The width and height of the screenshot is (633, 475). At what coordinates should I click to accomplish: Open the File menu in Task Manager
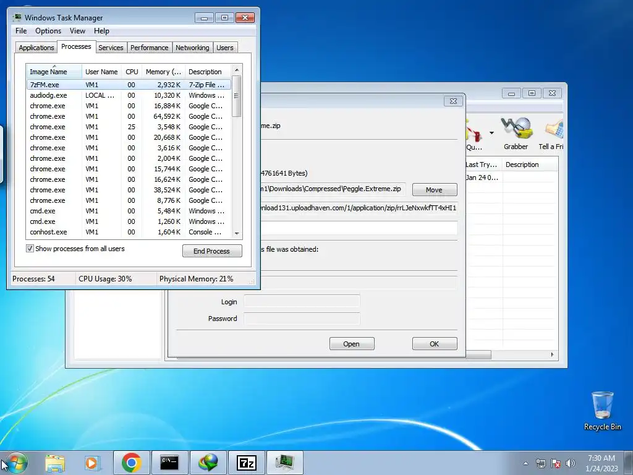21,31
